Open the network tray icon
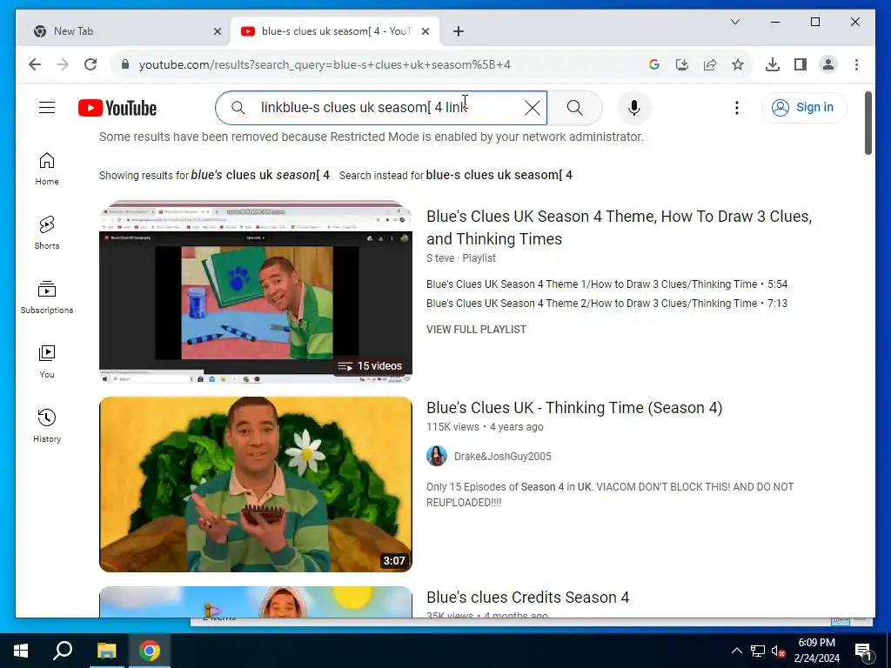 [758, 651]
